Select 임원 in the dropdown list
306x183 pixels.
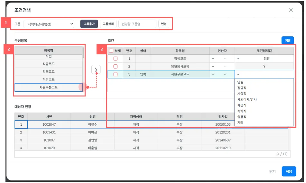pos(240,82)
